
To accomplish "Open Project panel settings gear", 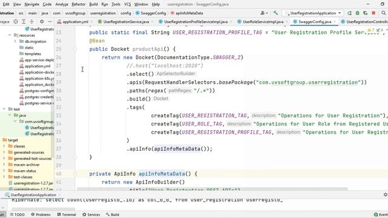I will coord(42,22).
